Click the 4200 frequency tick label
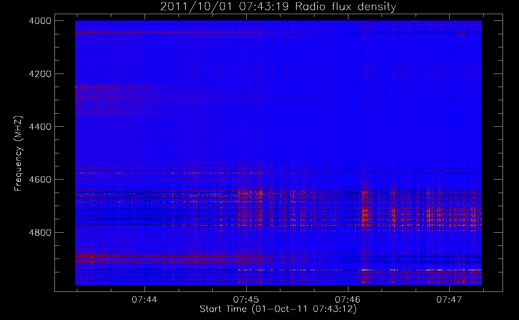This screenshot has width=519, height=320. (40, 74)
